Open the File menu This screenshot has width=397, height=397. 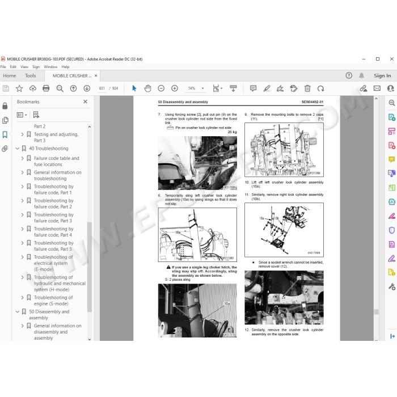pyautogui.click(x=3, y=67)
